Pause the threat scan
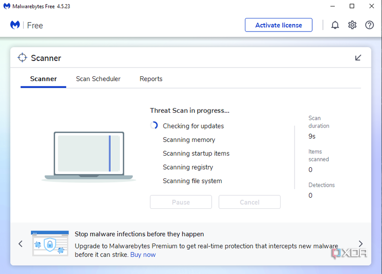This screenshot has width=382, height=274. 181,202
